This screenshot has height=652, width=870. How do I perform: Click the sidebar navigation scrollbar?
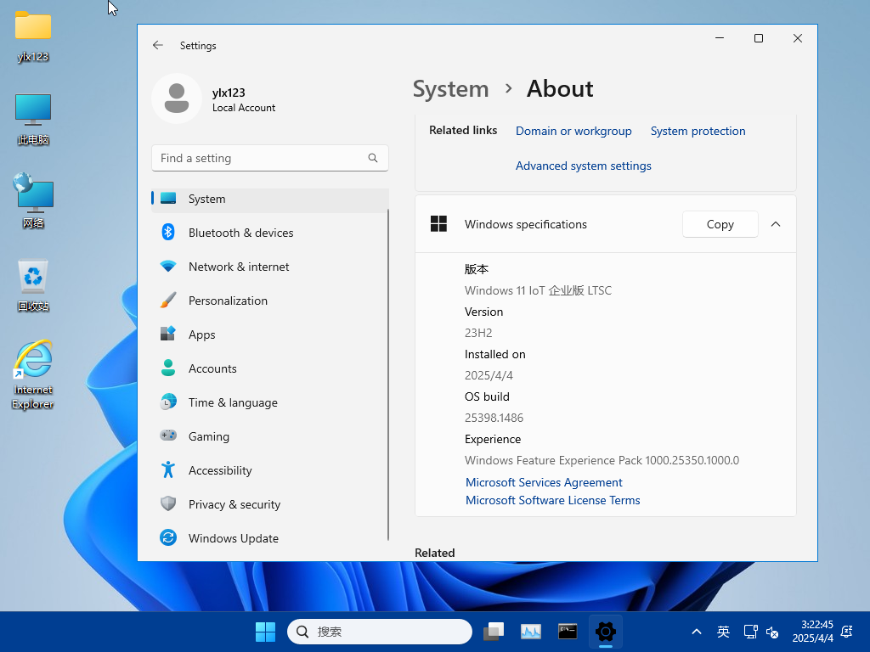[387, 374]
